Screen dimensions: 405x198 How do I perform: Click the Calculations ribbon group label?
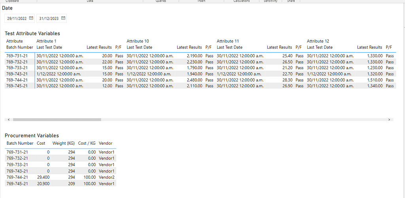pos(242,1)
